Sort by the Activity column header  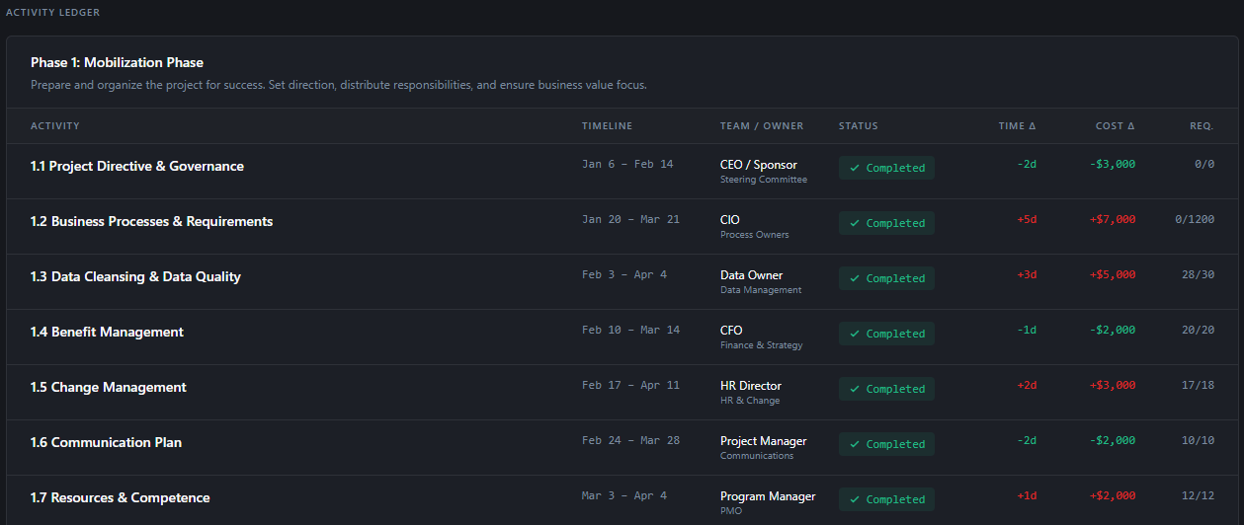tap(55, 126)
